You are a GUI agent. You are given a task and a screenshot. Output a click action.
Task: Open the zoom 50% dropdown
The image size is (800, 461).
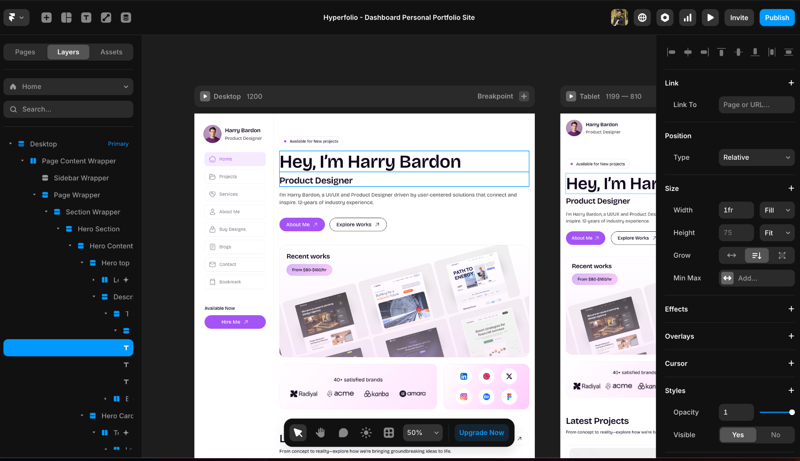(x=422, y=433)
